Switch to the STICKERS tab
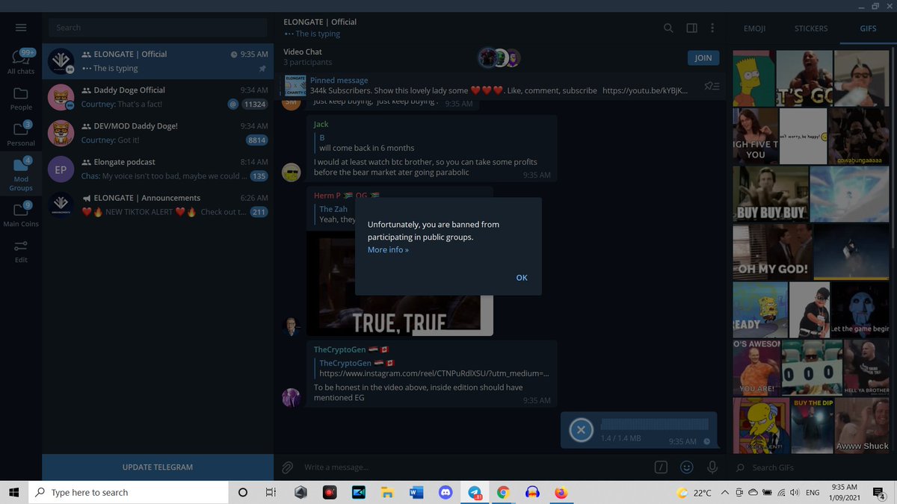This screenshot has height=504, width=897. point(810,28)
